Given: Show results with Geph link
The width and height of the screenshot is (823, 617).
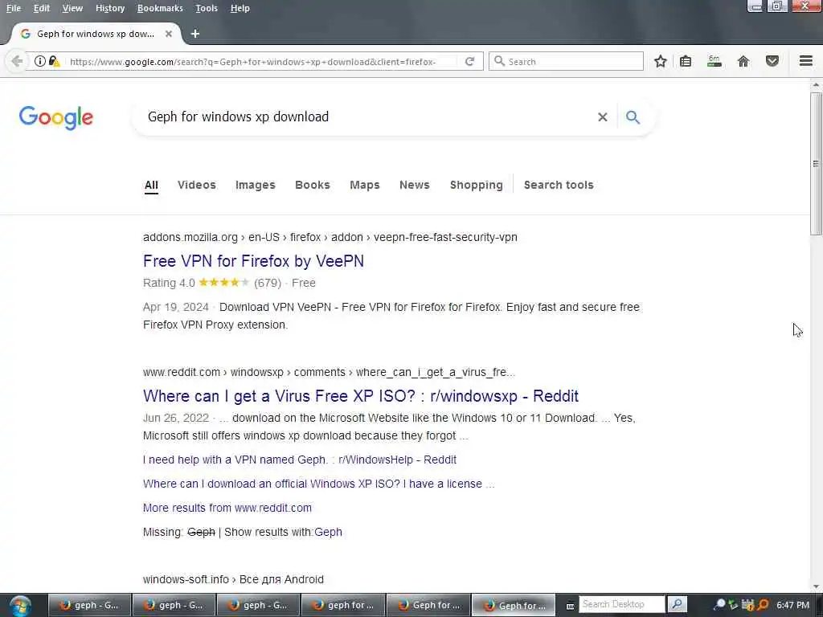Looking at the screenshot, I should (328, 532).
